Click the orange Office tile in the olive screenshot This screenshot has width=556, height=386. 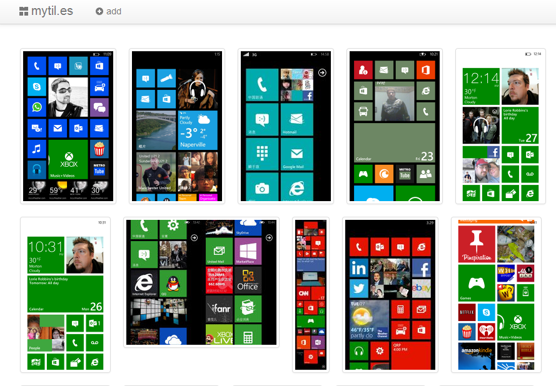425,70
